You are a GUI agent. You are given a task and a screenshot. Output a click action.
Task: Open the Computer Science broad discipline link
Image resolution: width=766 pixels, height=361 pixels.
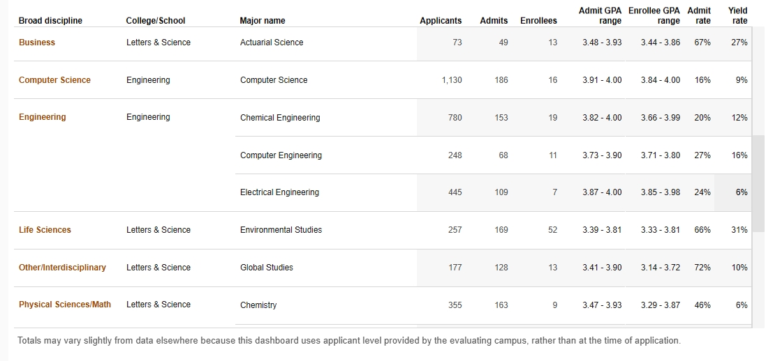point(54,80)
